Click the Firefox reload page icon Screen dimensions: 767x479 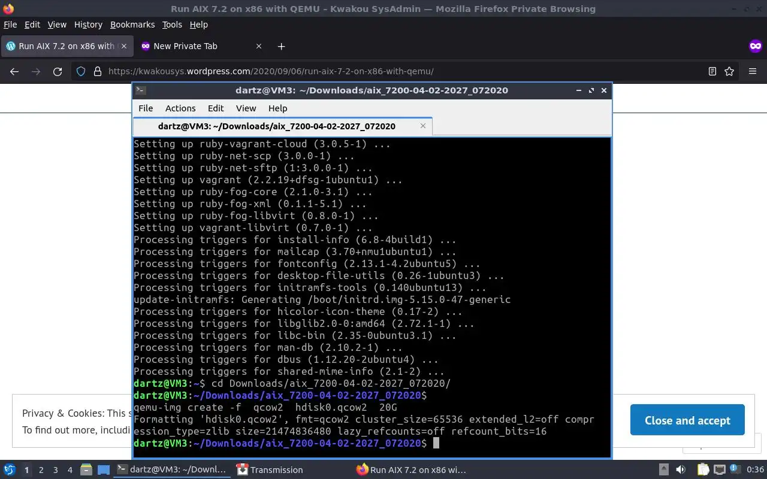pos(58,71)
